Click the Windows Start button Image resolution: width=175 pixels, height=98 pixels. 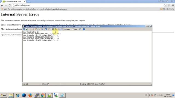(x=4, y=95)
